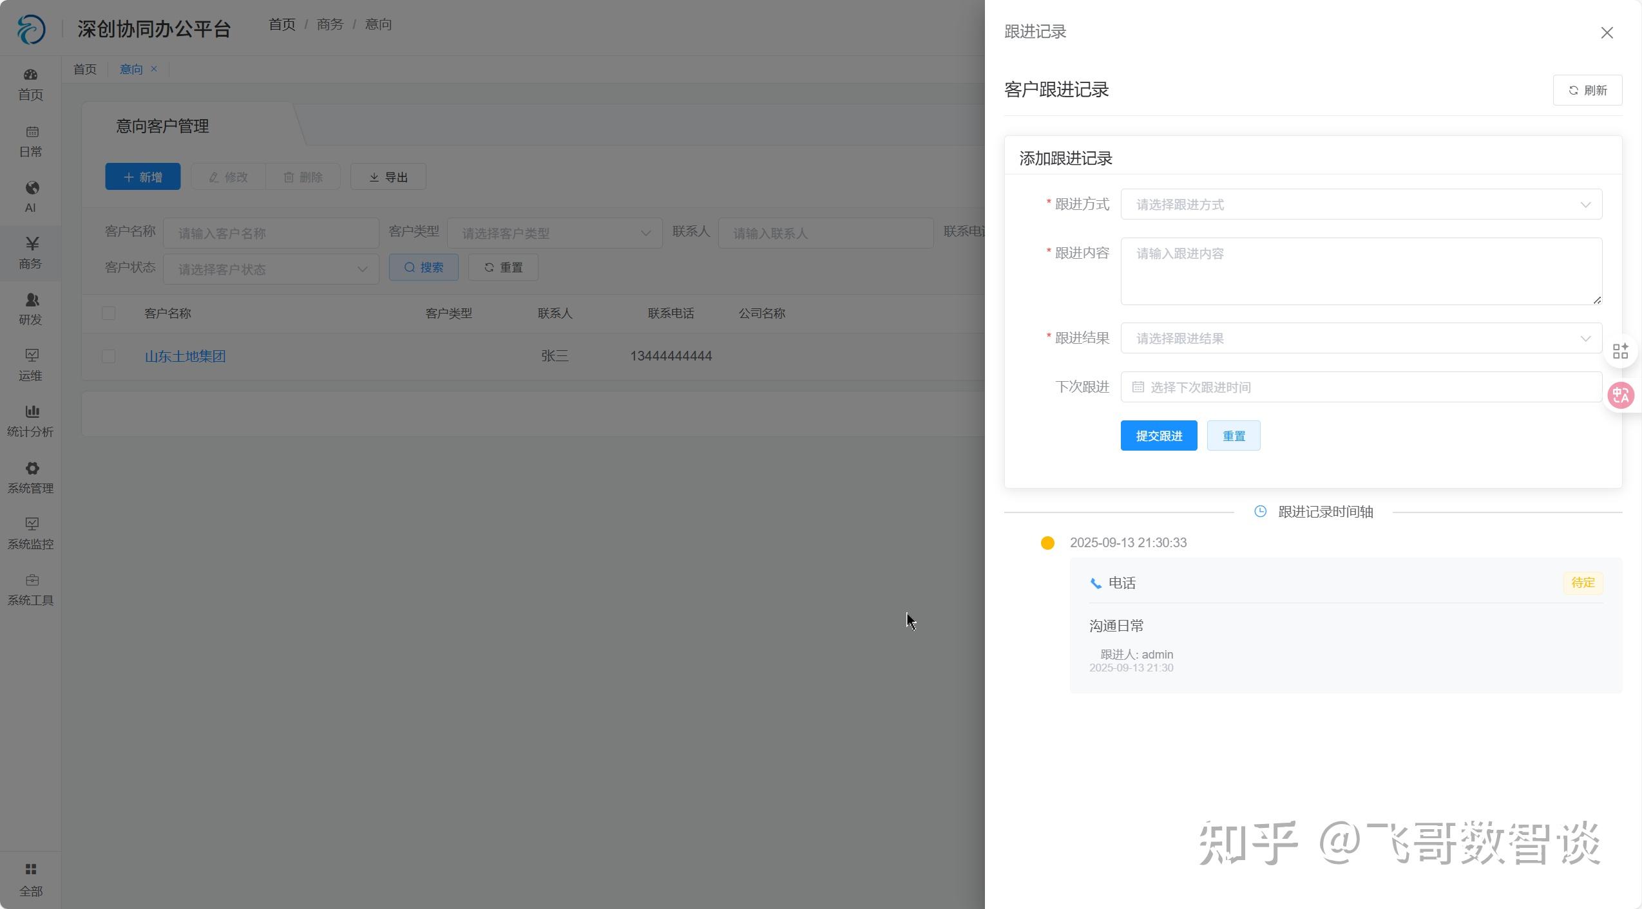The image size is (1642, 909).
Task: Focus the 客户名称 input field
Action: 271,233
